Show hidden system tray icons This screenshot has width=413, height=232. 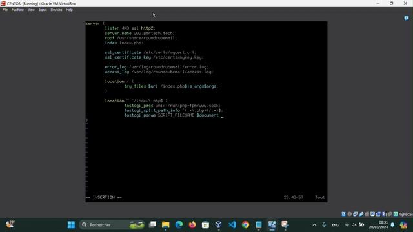pos(314,225)
